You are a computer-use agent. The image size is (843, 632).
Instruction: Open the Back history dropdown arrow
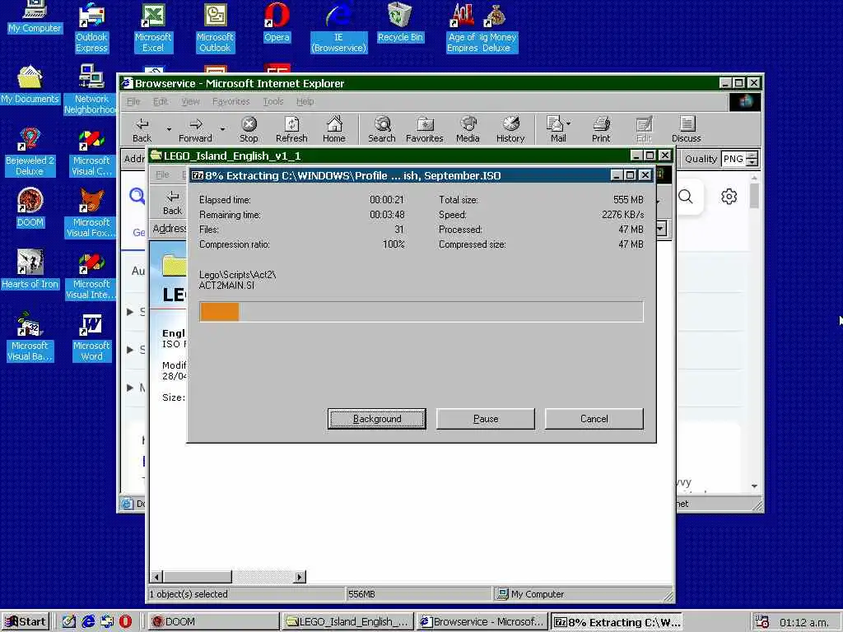point(169,129)
